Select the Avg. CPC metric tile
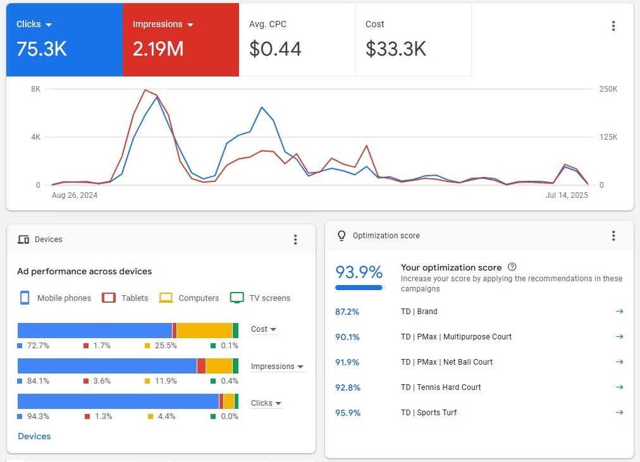The width and height of the screenshot is (640, 462). coord(297,39)
